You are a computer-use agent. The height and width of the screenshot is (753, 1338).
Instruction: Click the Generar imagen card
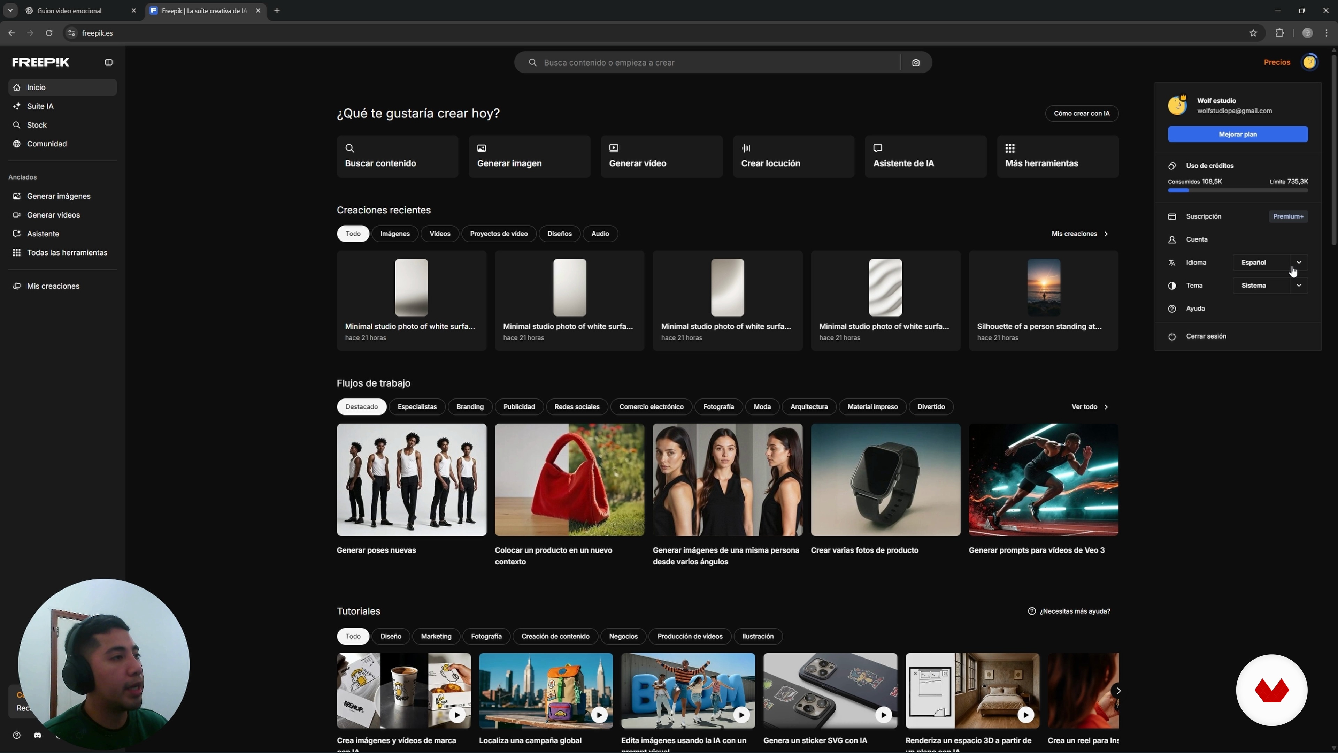tap(529, 157)
